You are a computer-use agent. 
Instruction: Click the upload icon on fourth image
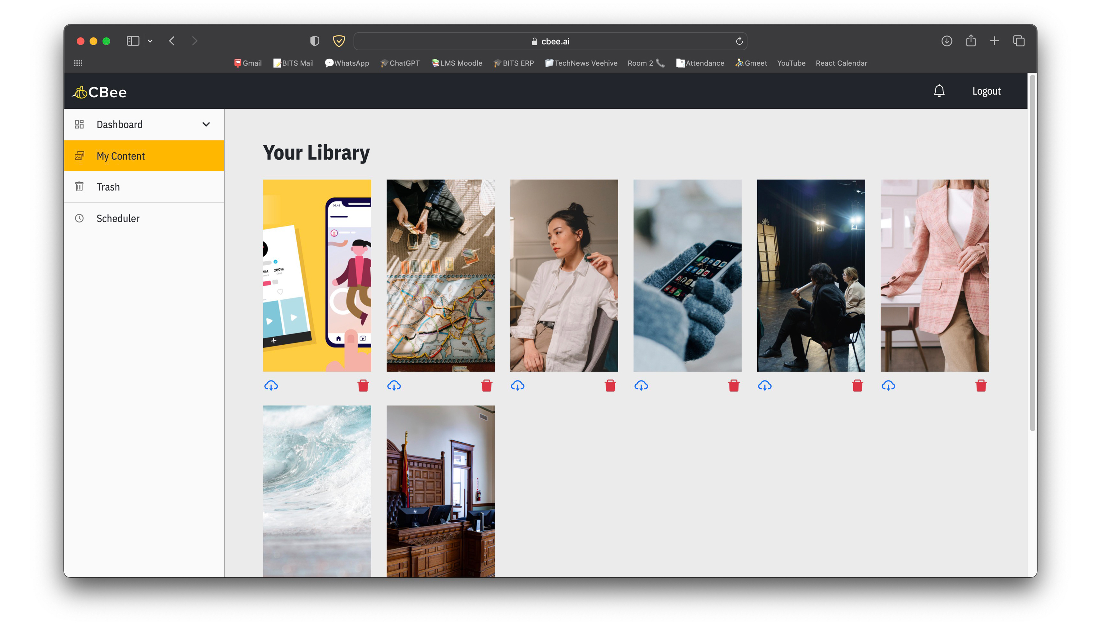point(641,385)
